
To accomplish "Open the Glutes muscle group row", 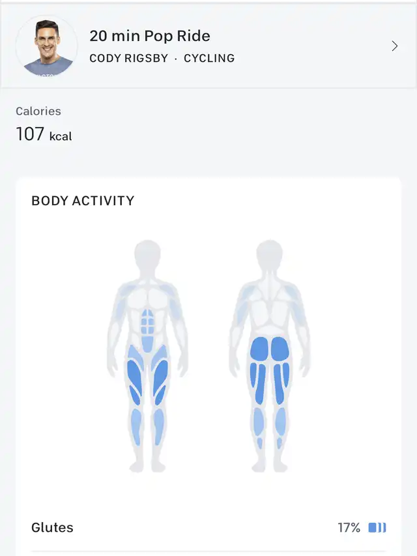I will click(x=208, y=527).
